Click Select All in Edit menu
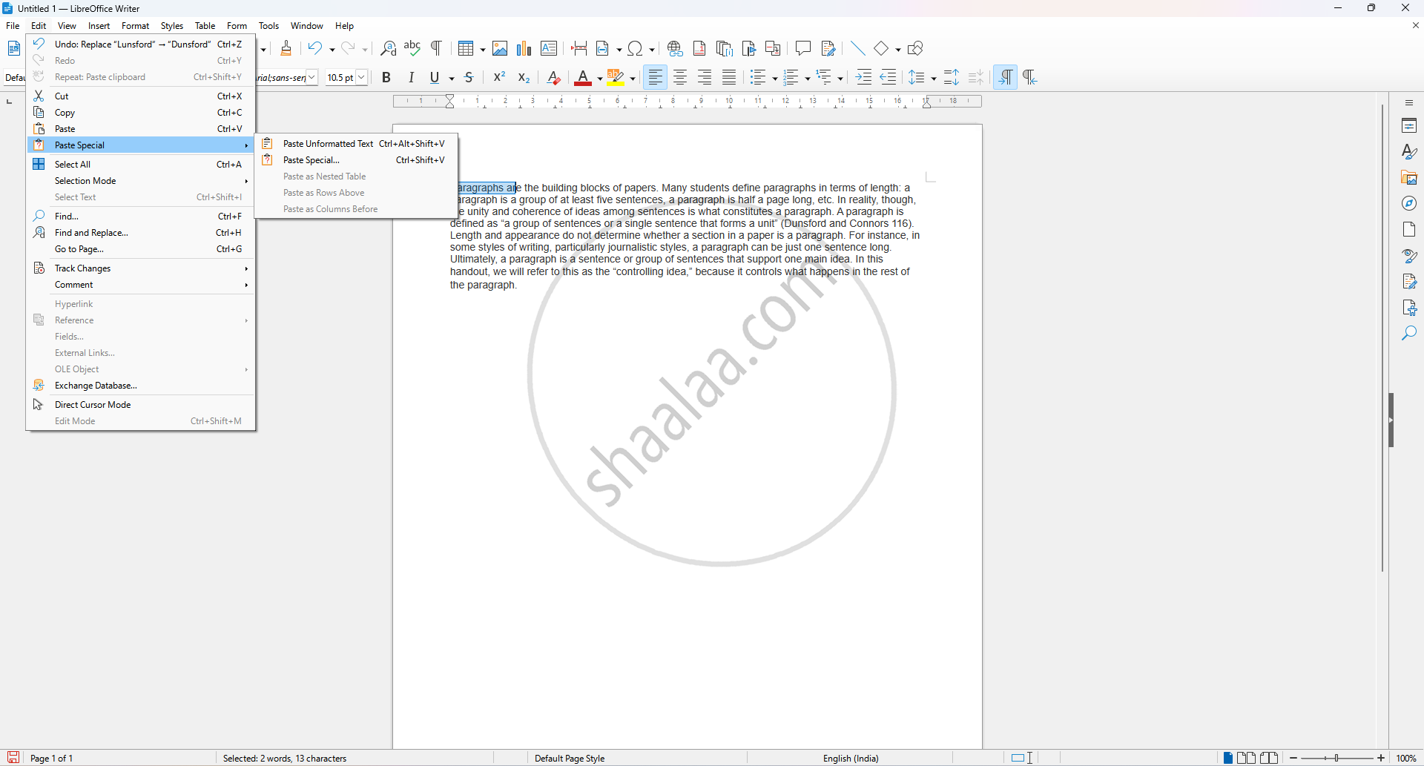 73,165
